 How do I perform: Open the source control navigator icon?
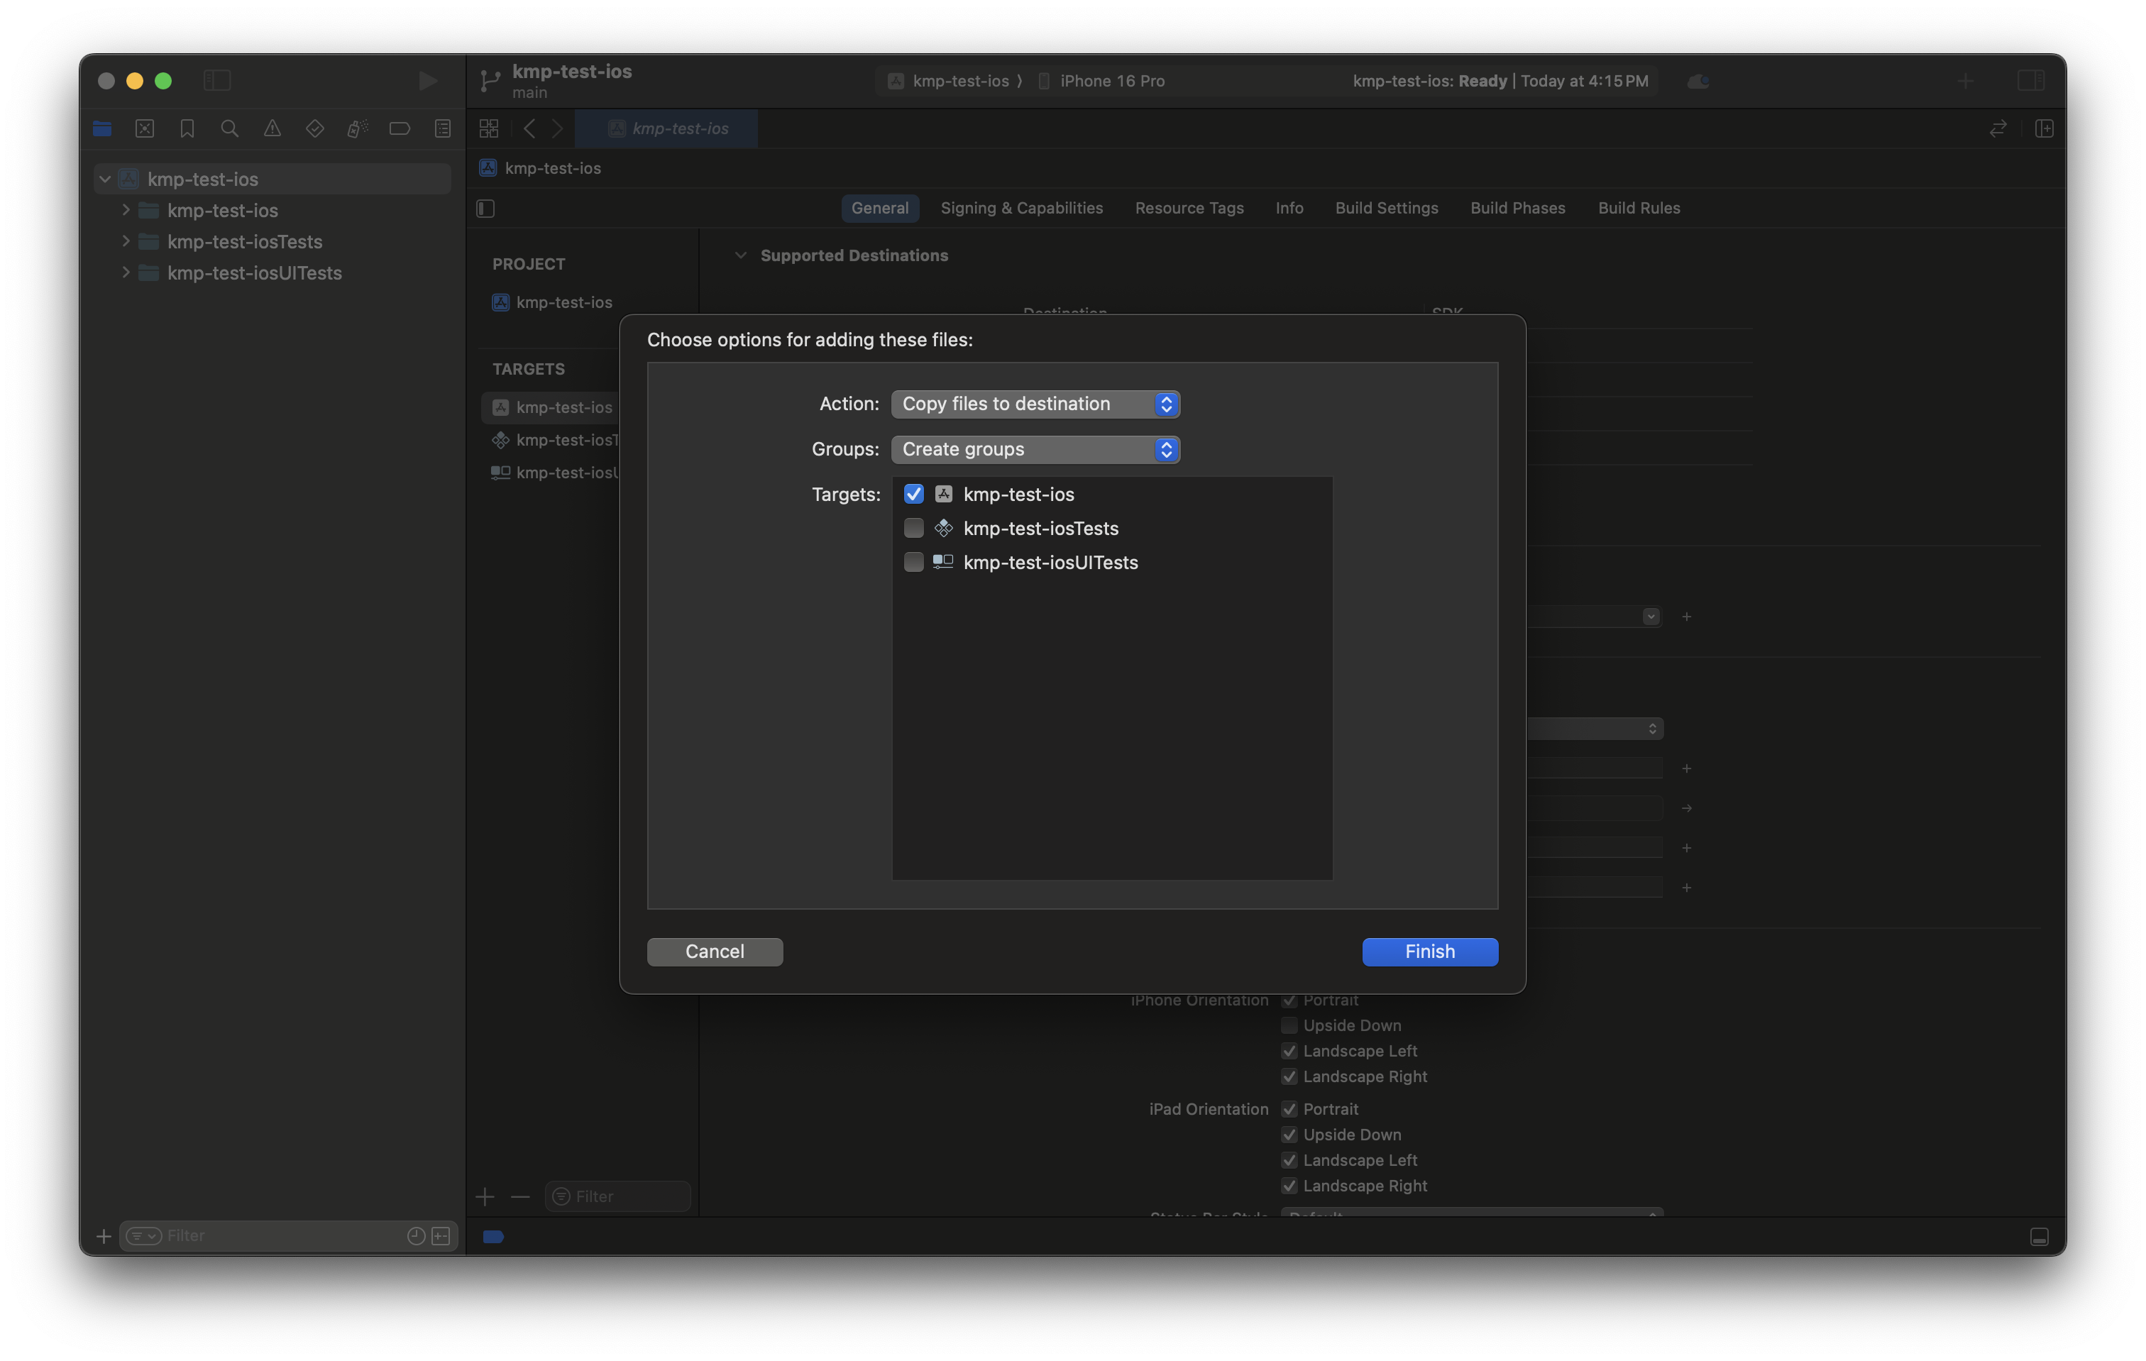coord(144,128)
